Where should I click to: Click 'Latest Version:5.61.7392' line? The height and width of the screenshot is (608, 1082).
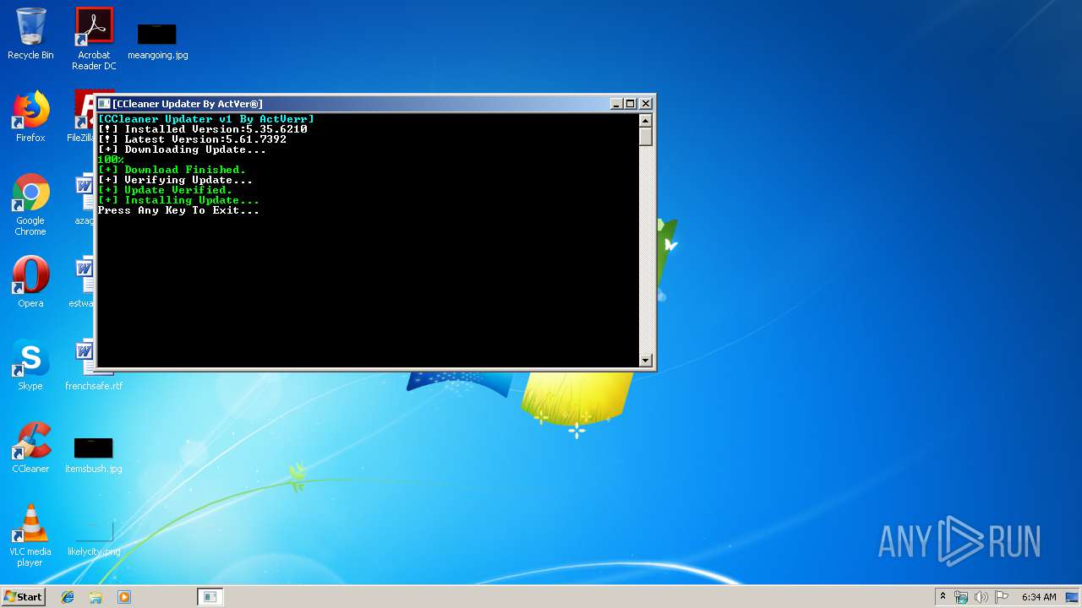[x=193, y=139]
